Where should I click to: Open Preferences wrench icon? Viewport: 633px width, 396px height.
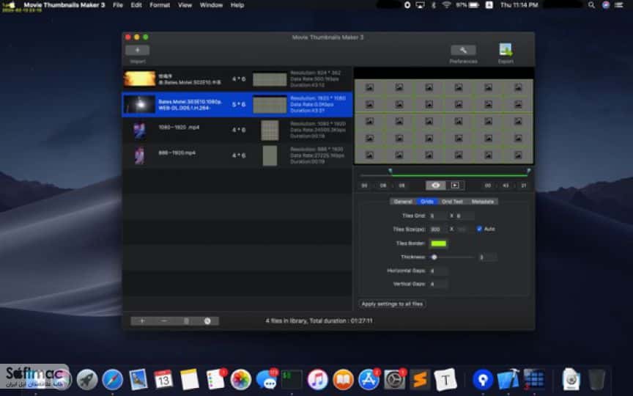coord(463,50)
